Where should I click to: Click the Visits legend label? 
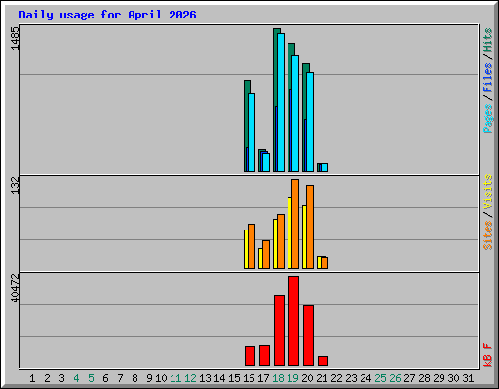point(488,193)
